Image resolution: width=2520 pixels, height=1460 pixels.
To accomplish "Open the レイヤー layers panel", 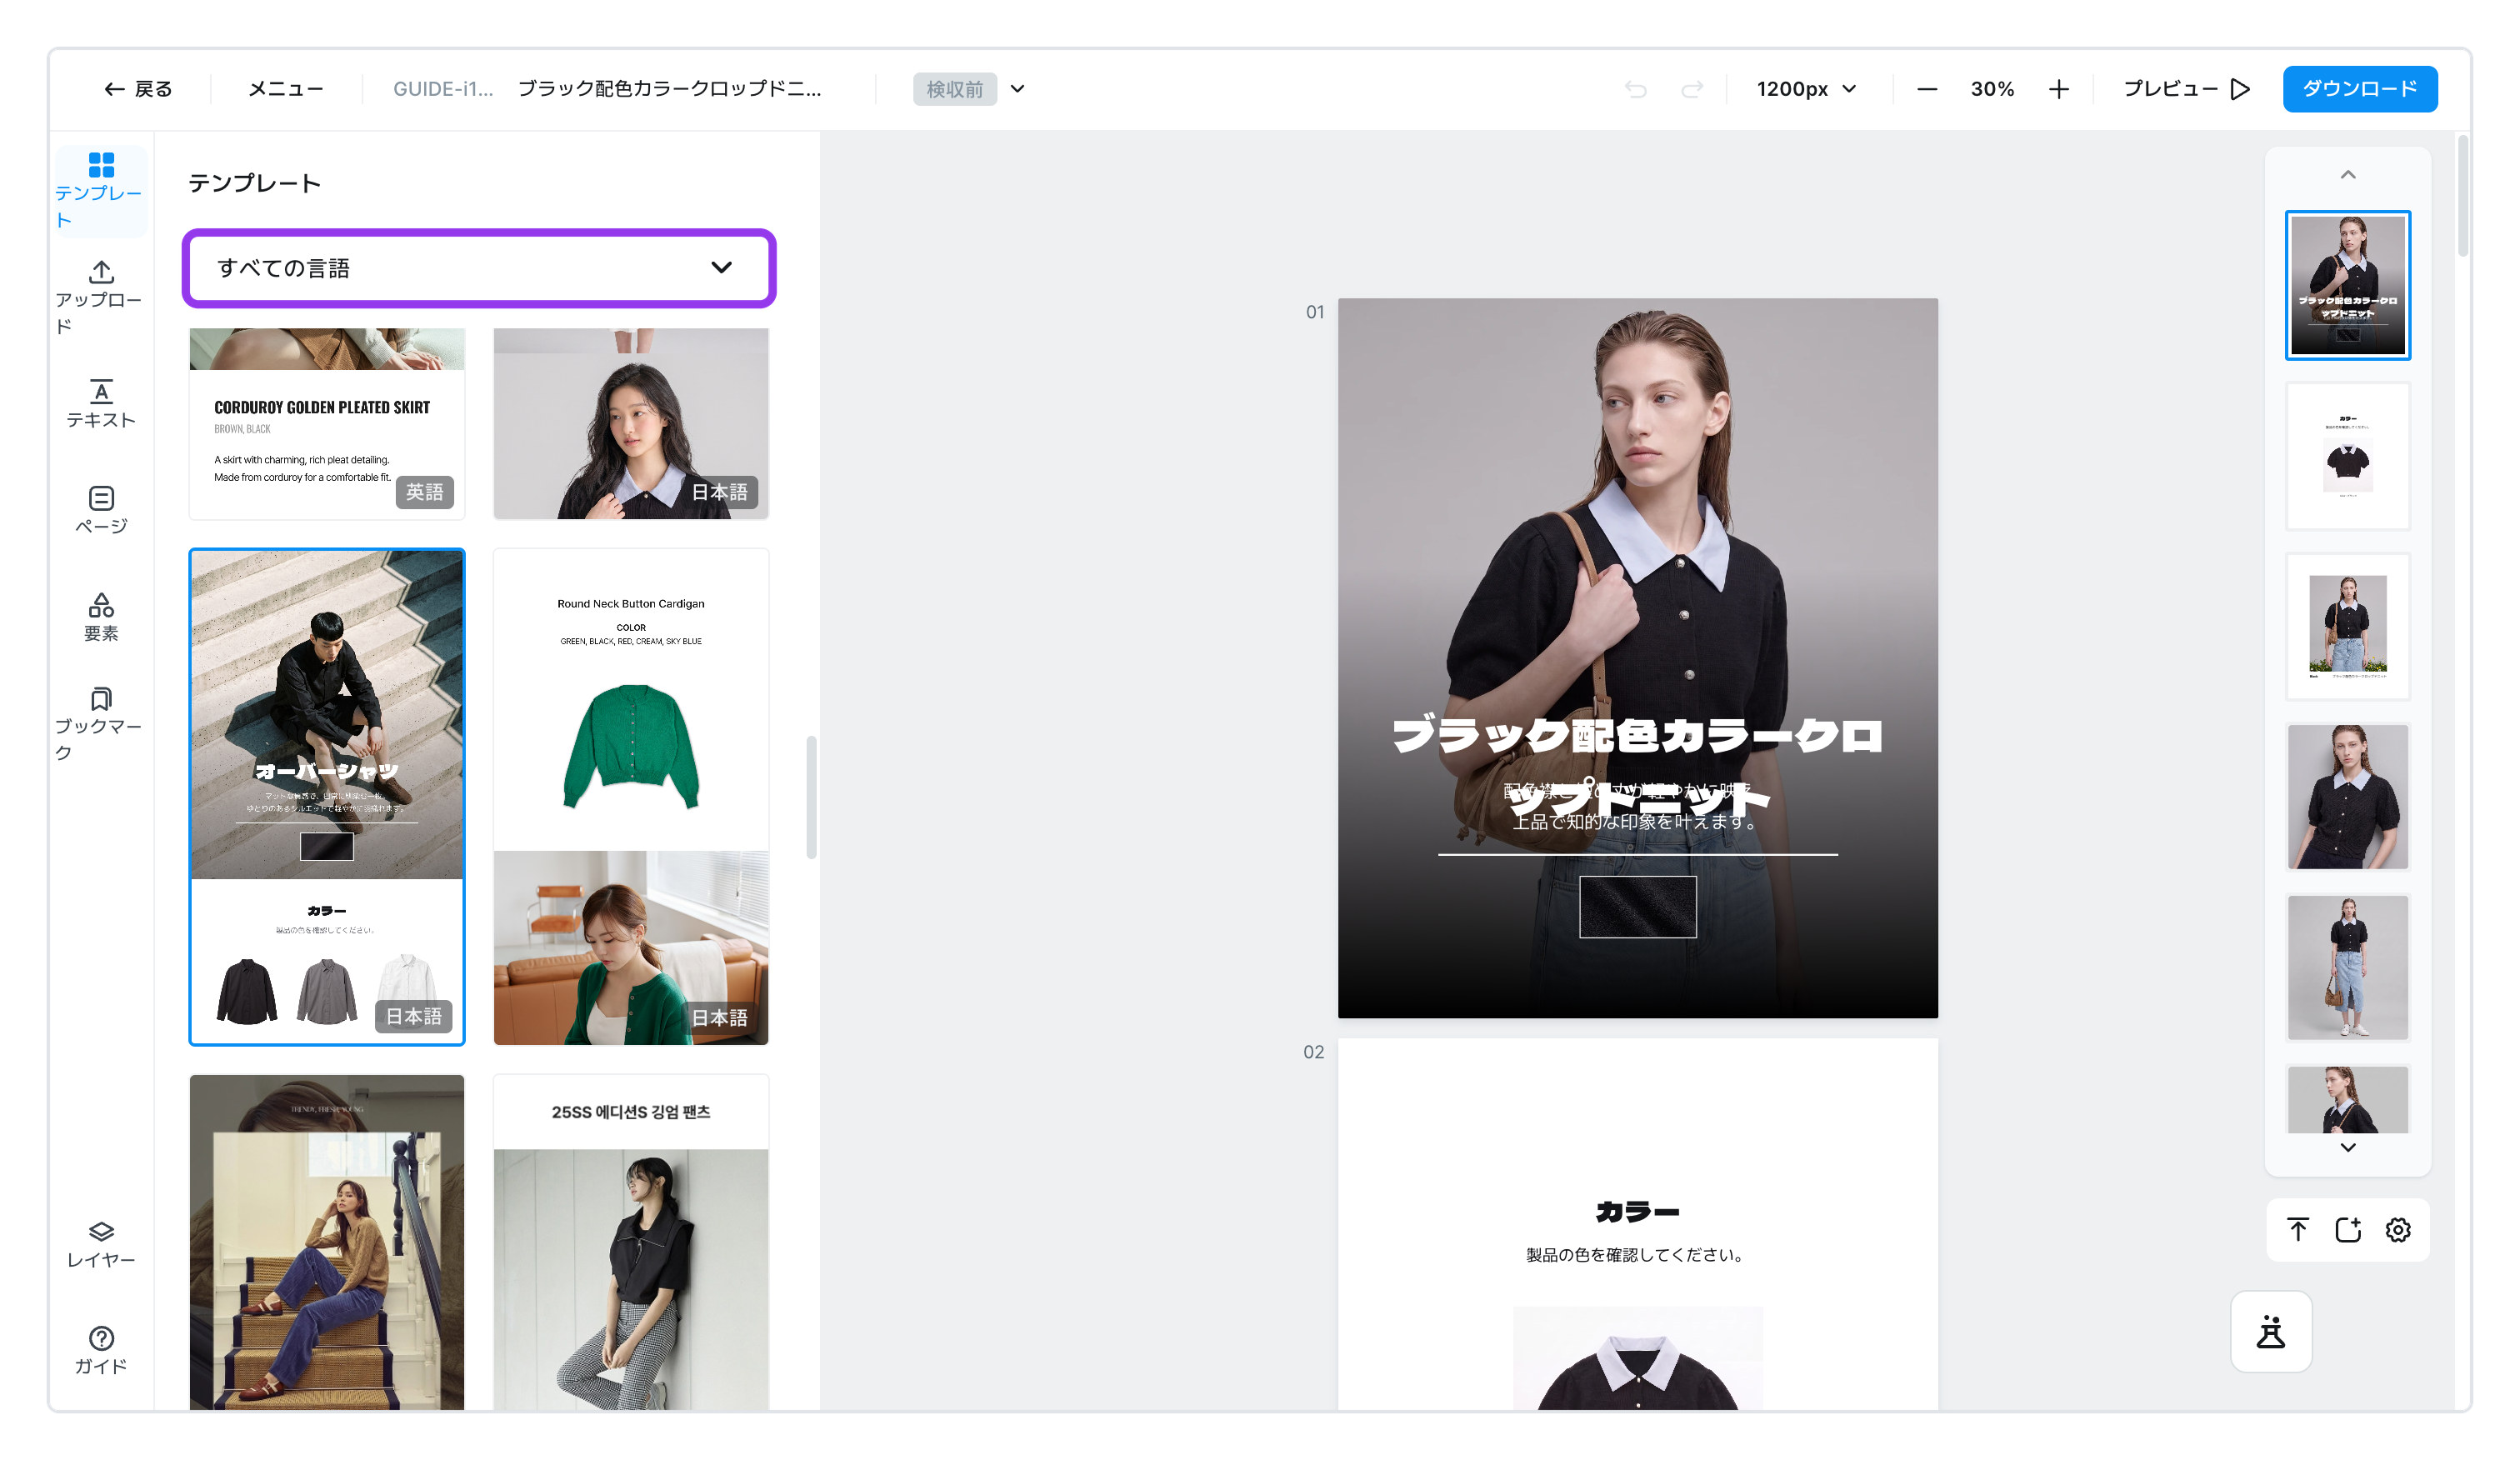I will [x=100, y=1244].
